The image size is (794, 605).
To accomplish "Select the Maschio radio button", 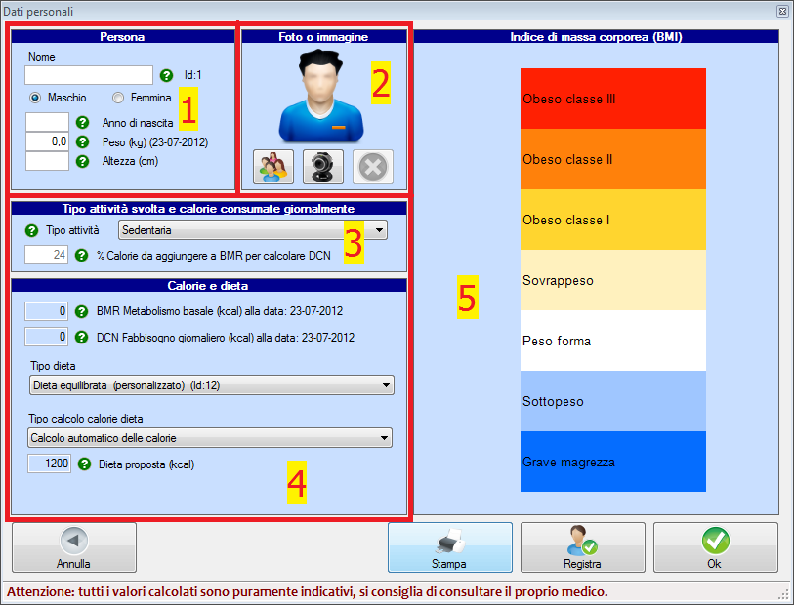I will coord(35,98).
